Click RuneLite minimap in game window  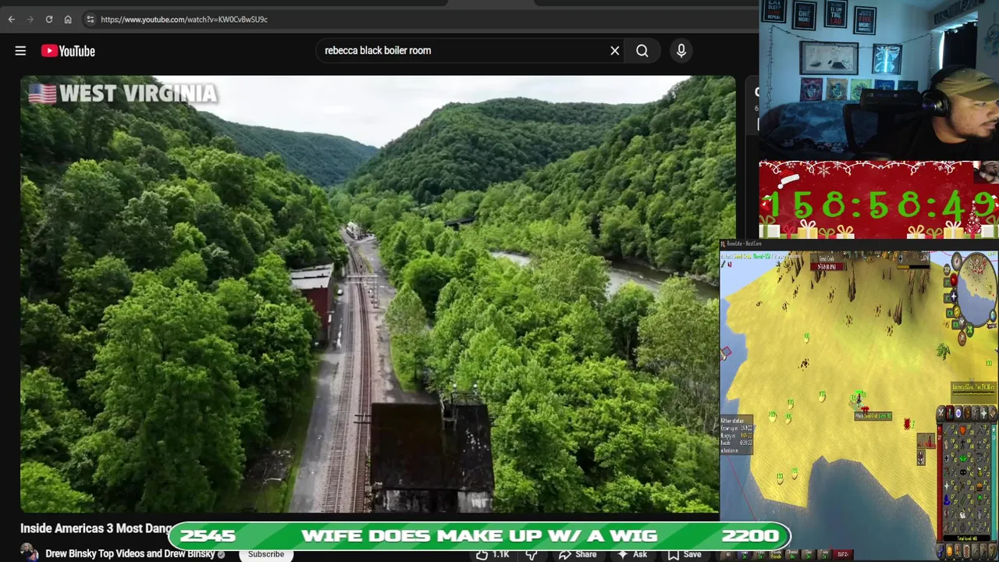976,288
